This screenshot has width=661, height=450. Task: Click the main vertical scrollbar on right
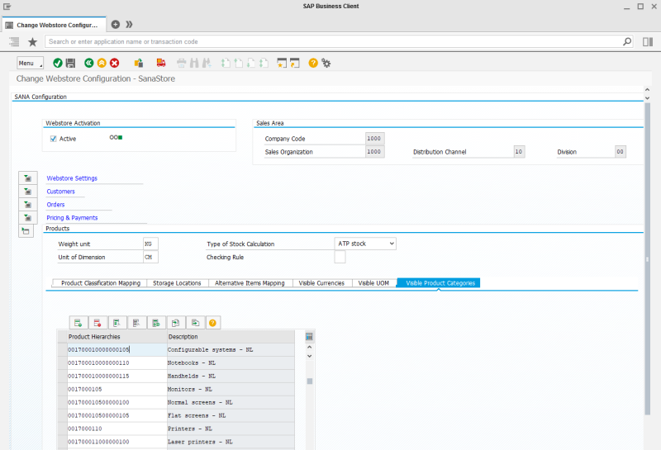pyautogui.click(x=647, y=258)
